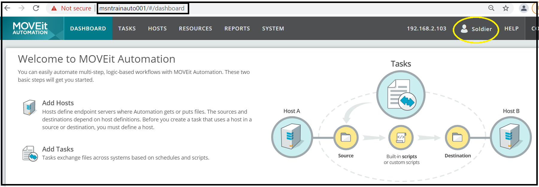The image size is (539, 187).
Task: Open the Hosts menu
Action: pos(158,28)
